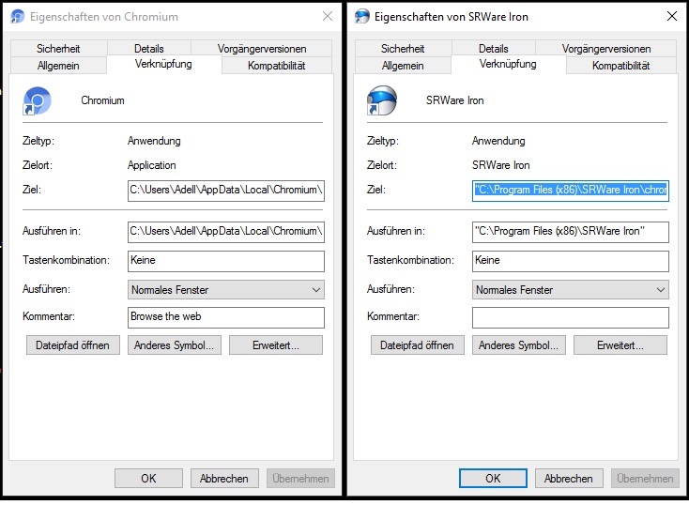The height and width of the screenshot is (505, 689).
Task: Switch to Allgemein tab in SRWare Iron properties
Action: (x=403, y=66)
